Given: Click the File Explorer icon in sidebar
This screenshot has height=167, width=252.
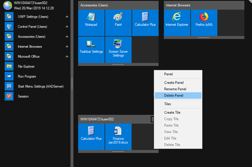Looking at the screenshot, I should point(9,67).
